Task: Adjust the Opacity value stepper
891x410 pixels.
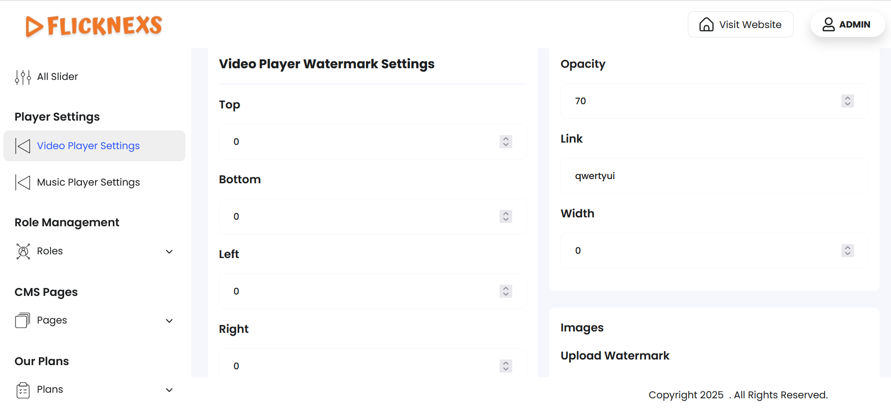Action: (847, 101)
